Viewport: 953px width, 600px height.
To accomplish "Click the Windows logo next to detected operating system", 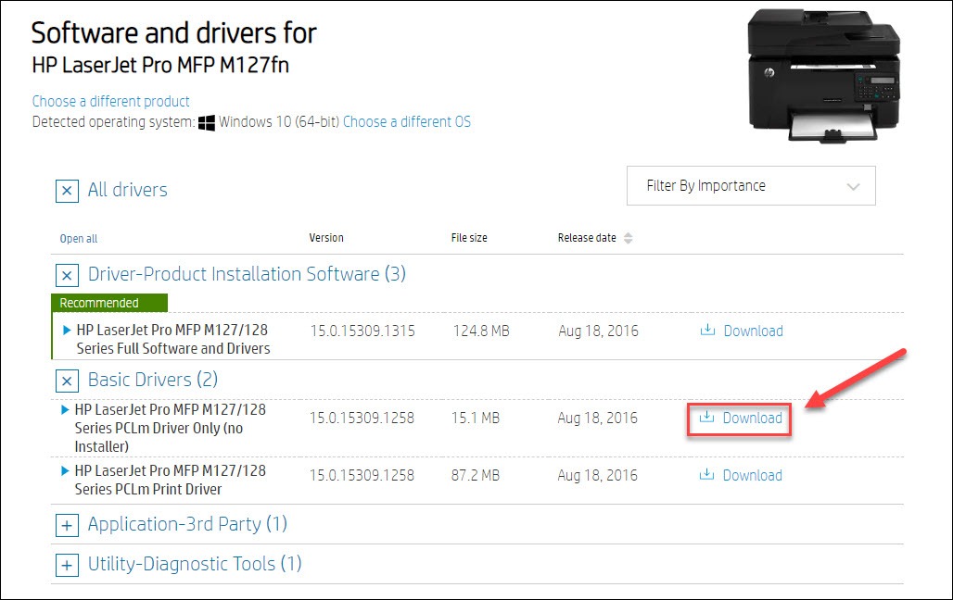I will (x=205, y=121).
